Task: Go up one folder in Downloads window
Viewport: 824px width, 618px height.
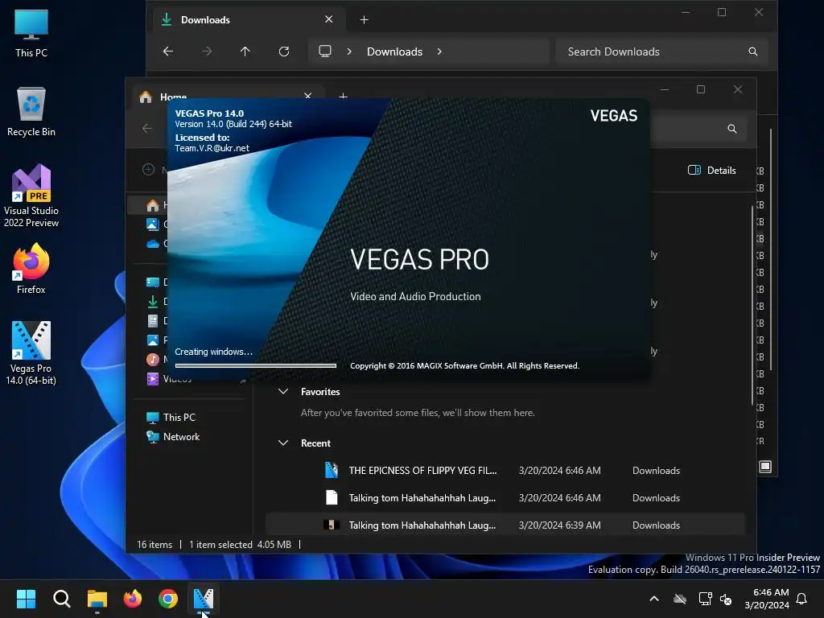Action: point(245,51)
